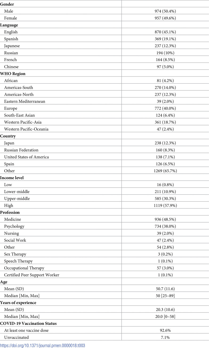Click the Medicine value 936 (48.5%)
209x348 pixels.
165,219
